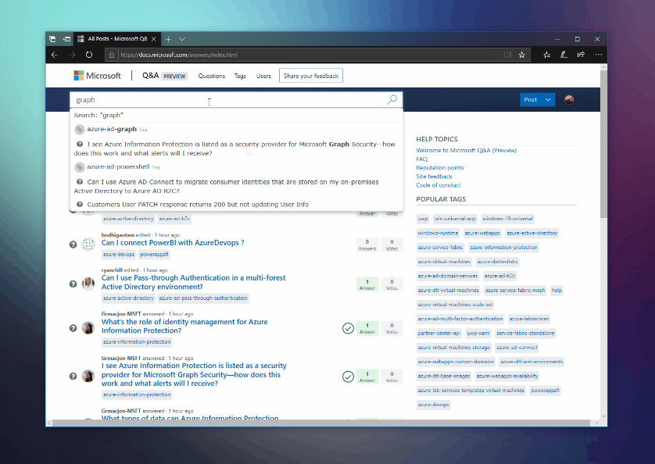
Task: Add page to favorites with star
Action: tap(522, 55)
